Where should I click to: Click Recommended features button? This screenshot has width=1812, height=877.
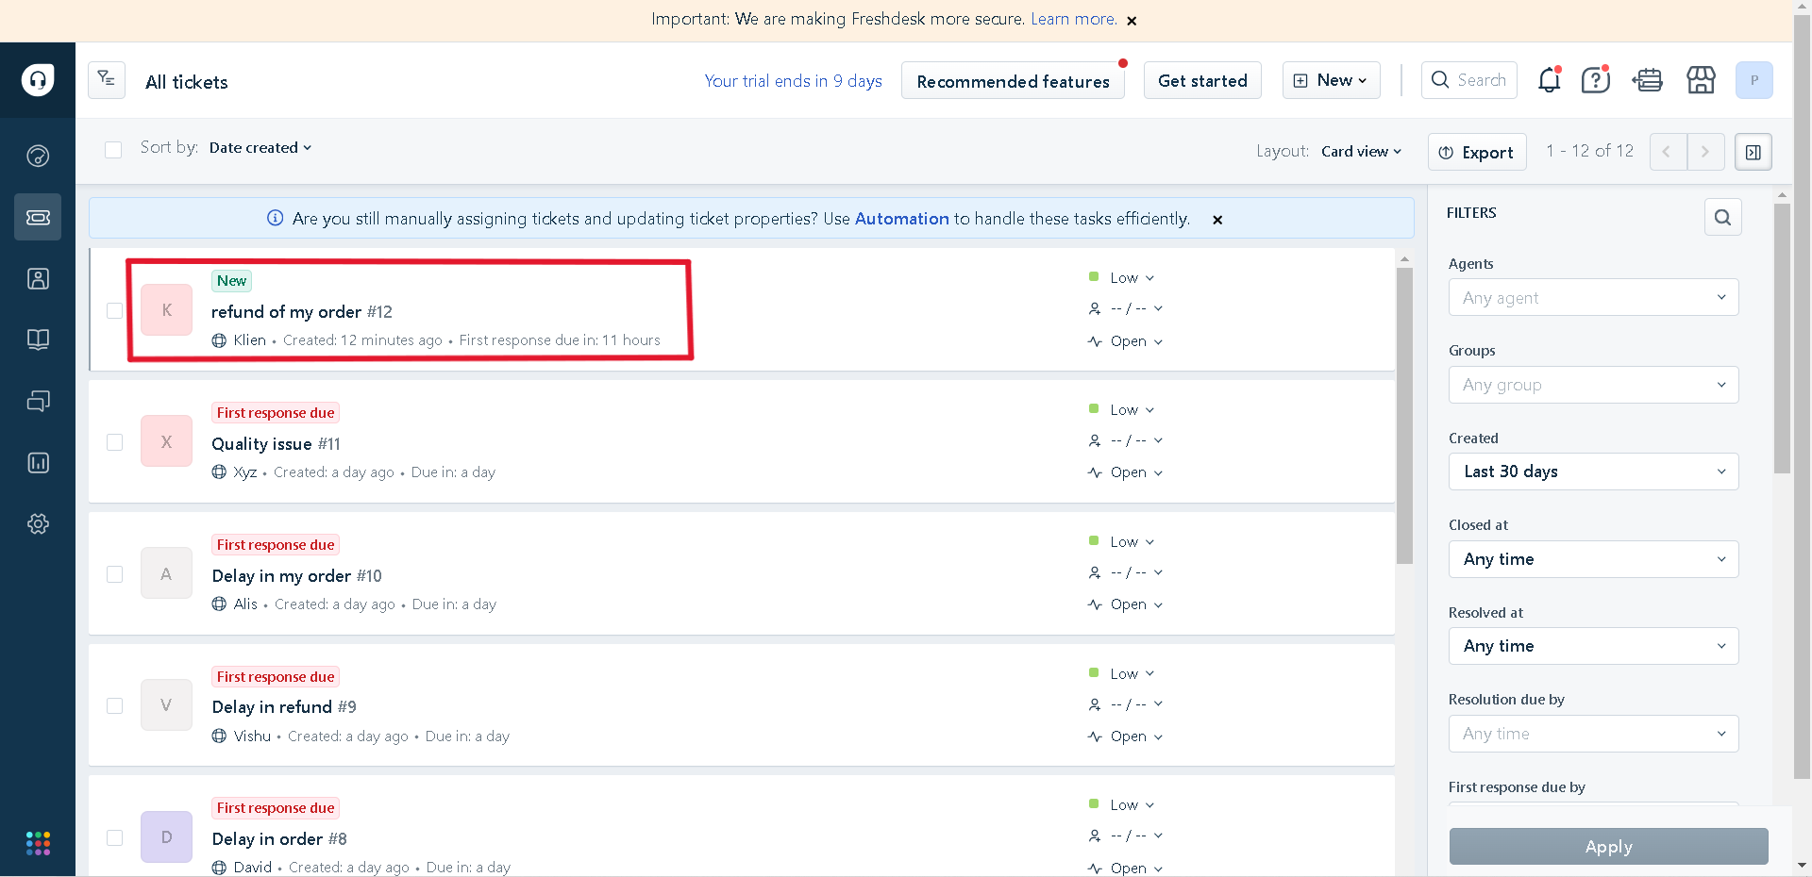tap(1013, 81)
